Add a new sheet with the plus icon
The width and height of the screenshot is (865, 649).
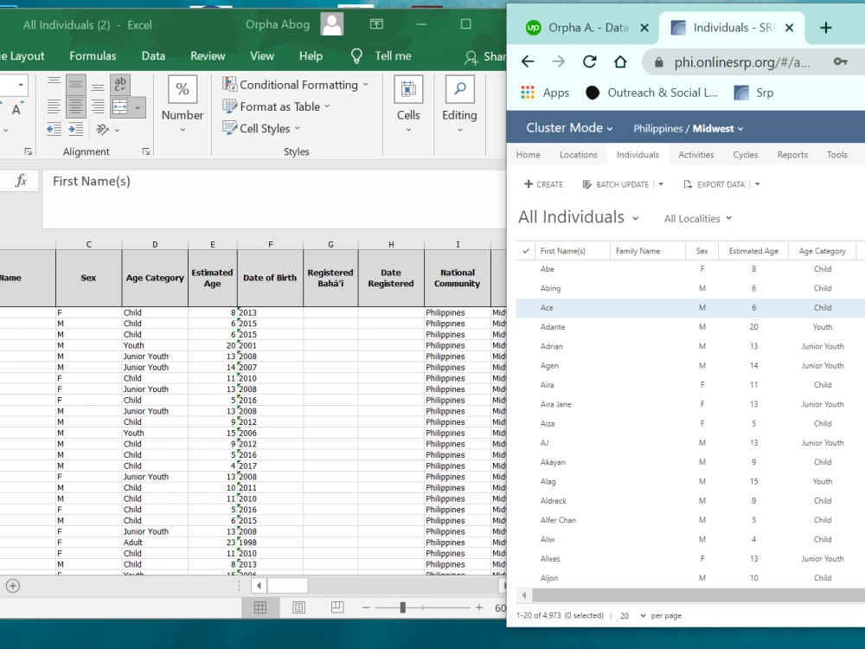click(x=13, y=586)
